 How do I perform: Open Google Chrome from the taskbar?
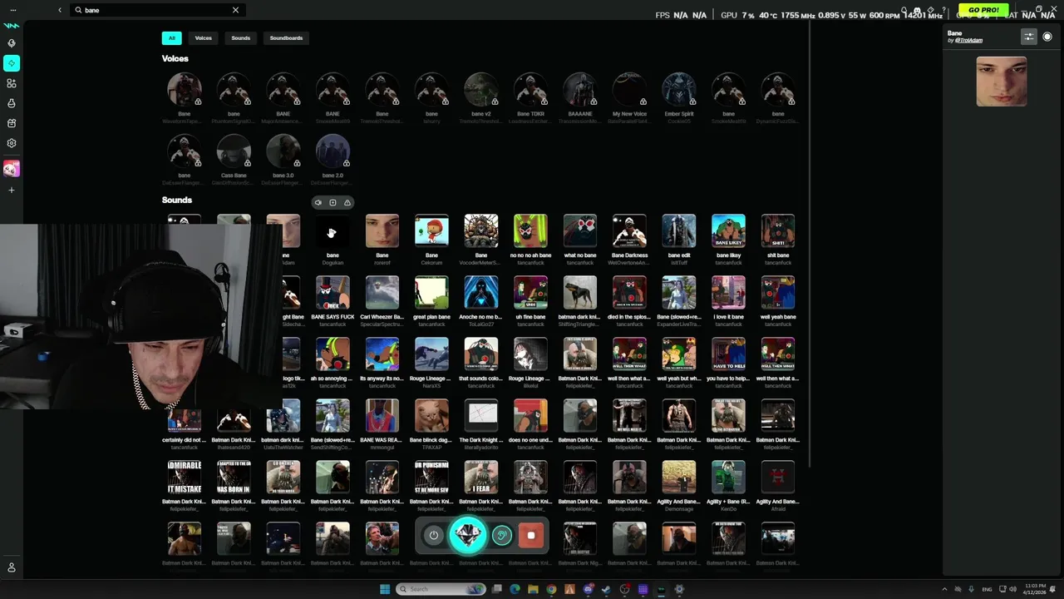pyautogui.click(x=551, y=589)
